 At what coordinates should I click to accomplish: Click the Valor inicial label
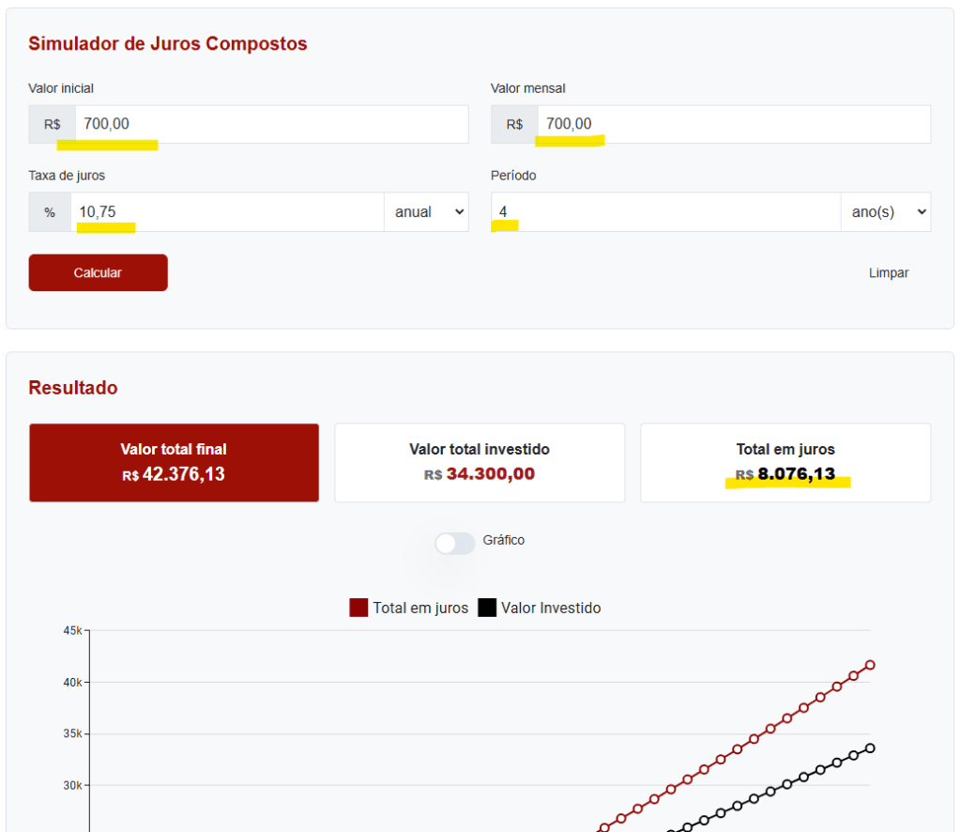(x=61, y=88)
